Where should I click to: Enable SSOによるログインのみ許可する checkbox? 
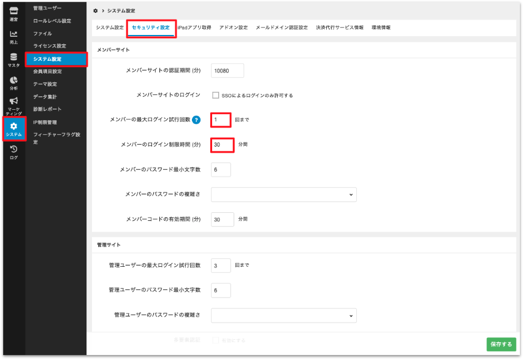pyautogui.click(x=216, y=95)
